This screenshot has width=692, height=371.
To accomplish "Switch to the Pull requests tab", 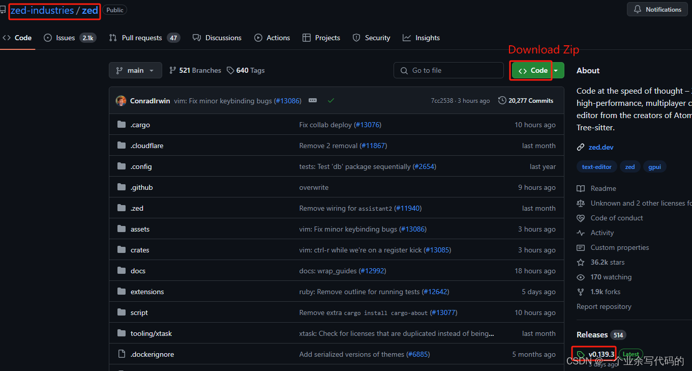I will point(144,38).
